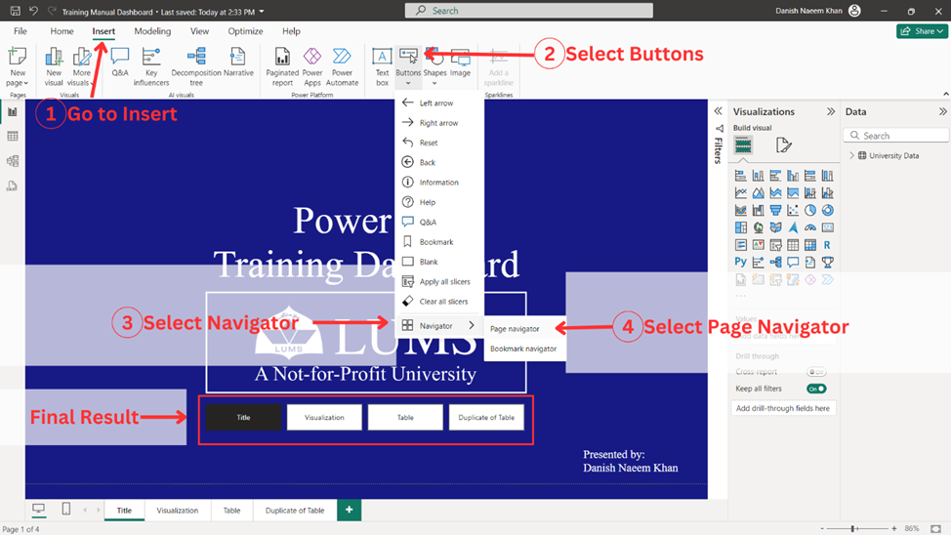Open New page dropdown

point(17,66)
